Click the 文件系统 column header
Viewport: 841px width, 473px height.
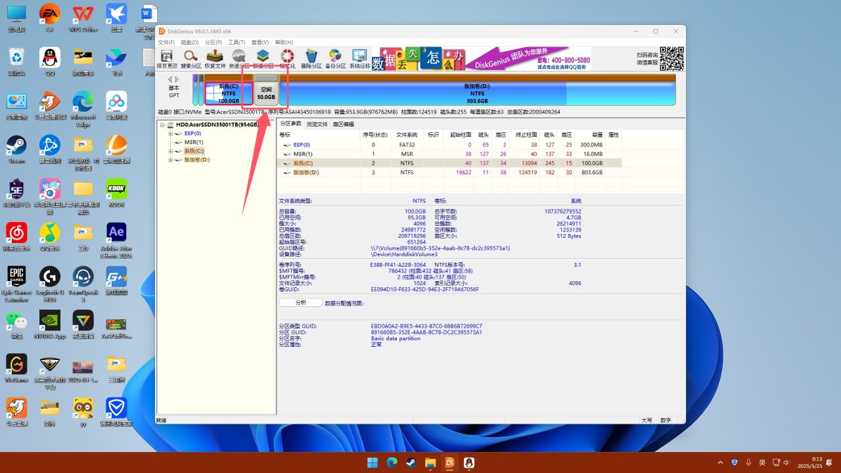[x=407, y=135]
